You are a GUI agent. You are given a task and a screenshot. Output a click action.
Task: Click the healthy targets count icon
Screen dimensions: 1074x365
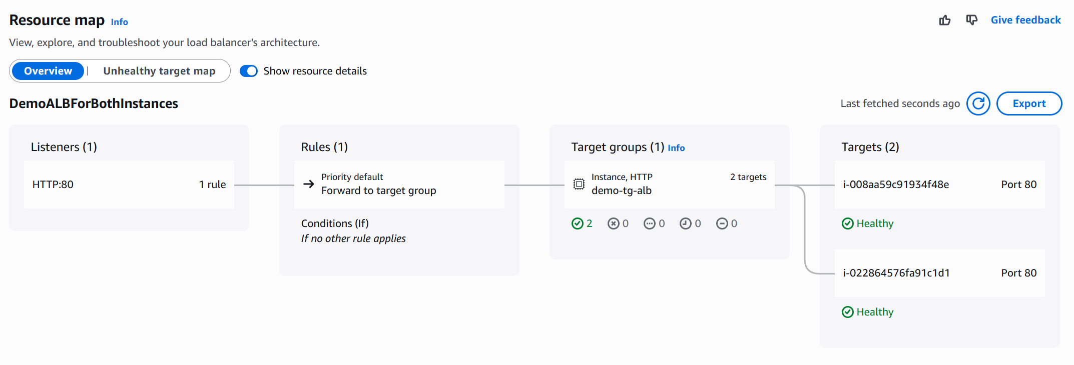(x=577, y=223)
